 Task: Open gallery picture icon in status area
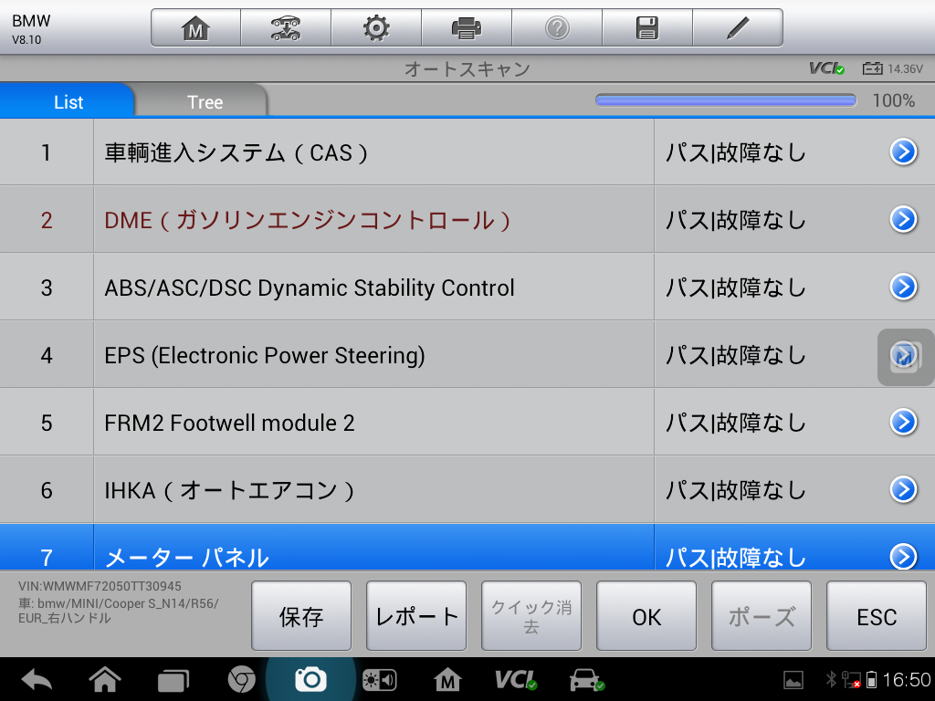(793, 679)
